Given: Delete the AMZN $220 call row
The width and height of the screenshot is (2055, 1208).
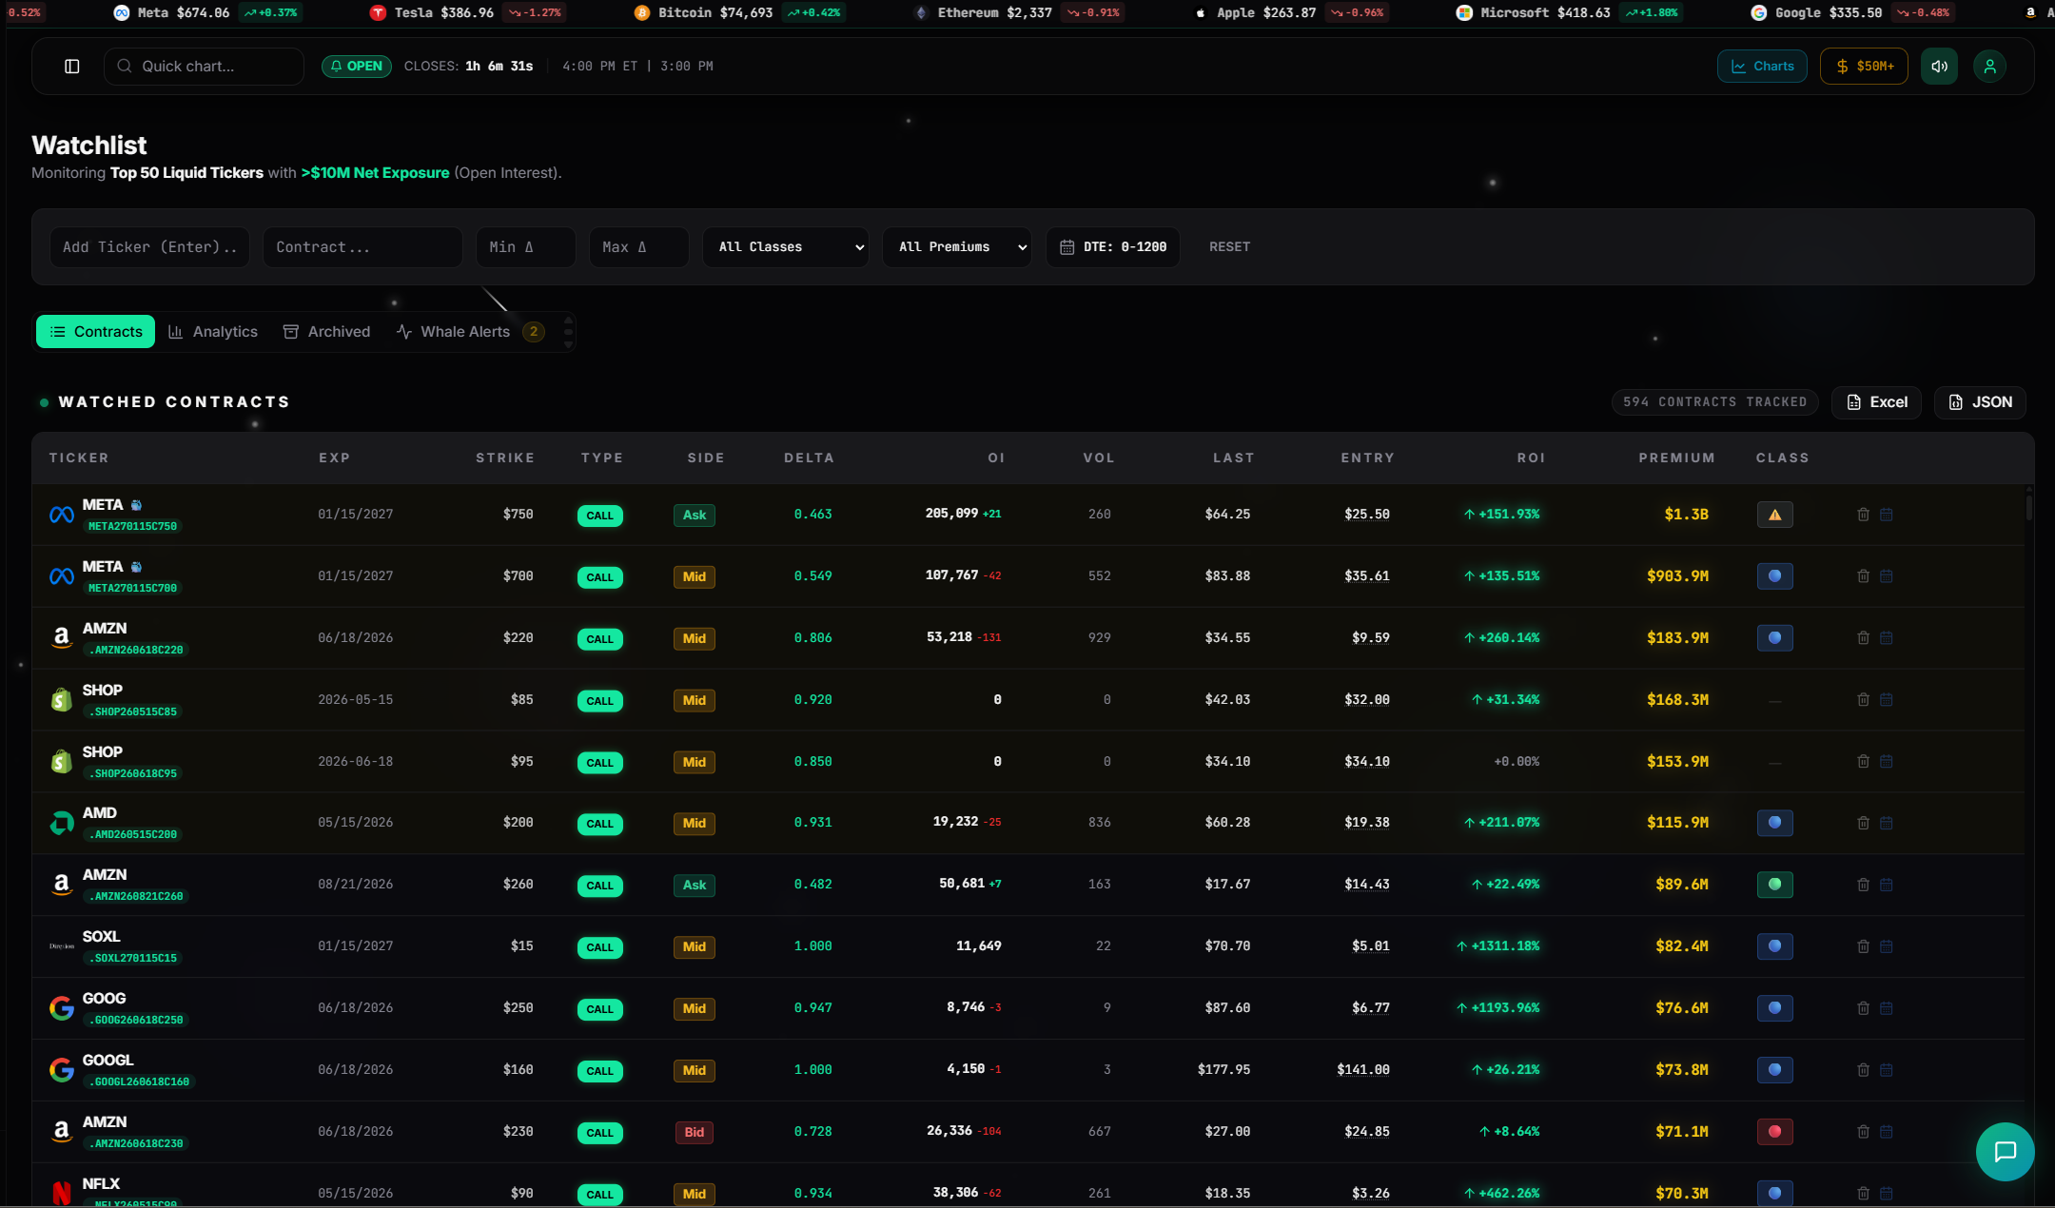Looking at the screenshot, I should (1863, 638).
